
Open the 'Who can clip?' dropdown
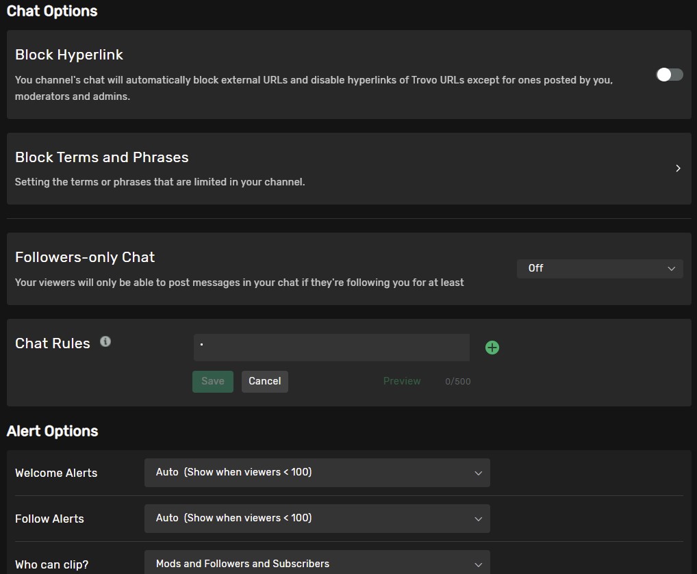317,564
